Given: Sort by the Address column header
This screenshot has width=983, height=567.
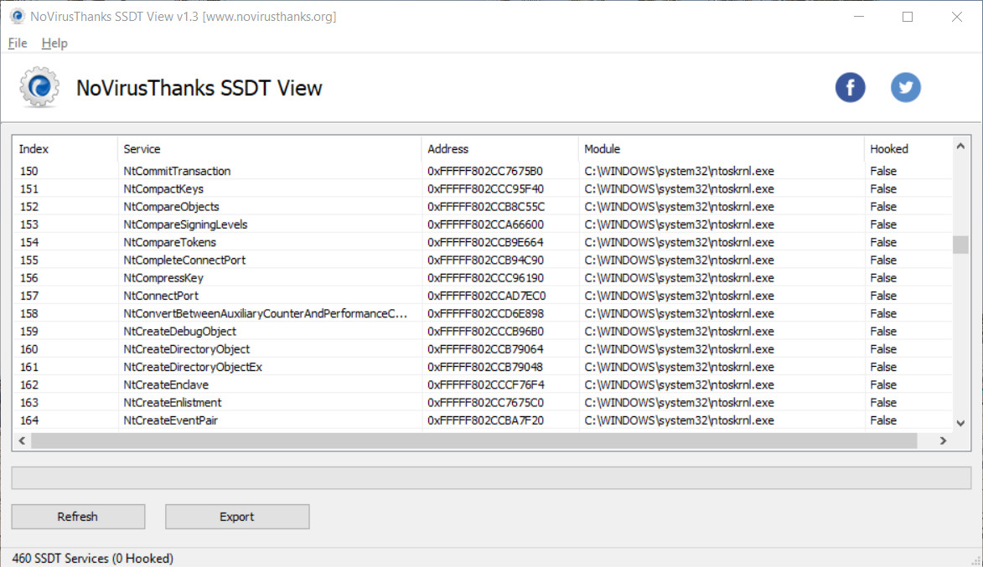Looking at the screenshot, I should pyautogui.click(x=499, y=149).
